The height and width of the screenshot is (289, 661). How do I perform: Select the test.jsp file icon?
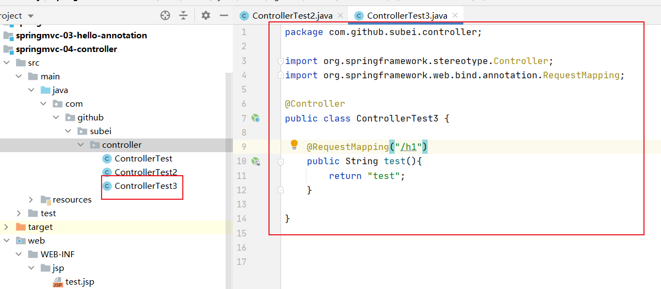(x=58, y=282)
